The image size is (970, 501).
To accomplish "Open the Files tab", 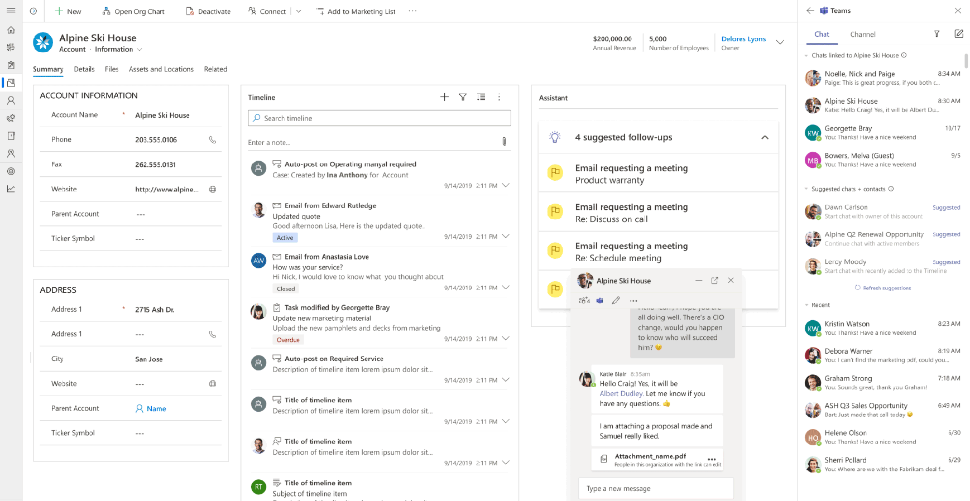I will coord(112,69).
